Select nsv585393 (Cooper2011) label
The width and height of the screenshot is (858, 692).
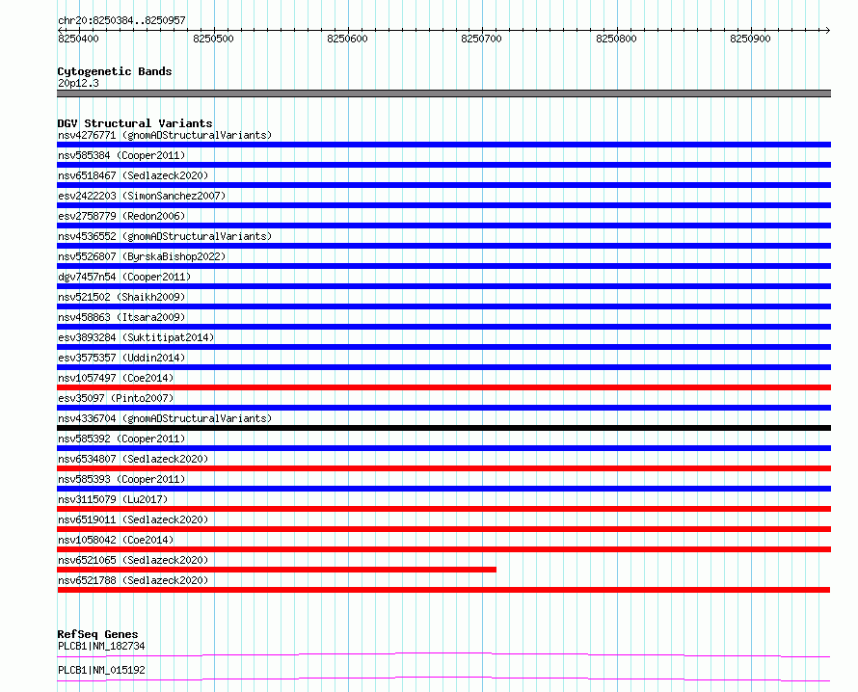[x=121, y=479]
